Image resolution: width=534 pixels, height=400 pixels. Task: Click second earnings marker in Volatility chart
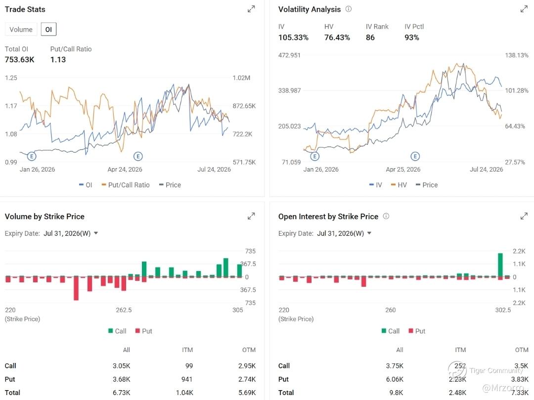pyautogui.click(x=415, y=156)
